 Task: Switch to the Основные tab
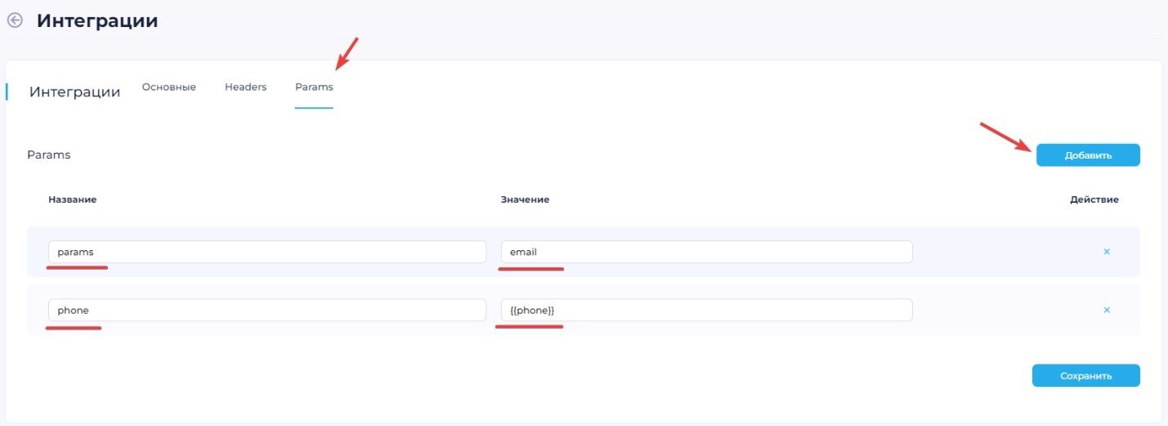click(x=168, y=87)
